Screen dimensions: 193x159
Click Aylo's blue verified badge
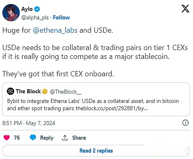pyautogui.click(x=37, y=9)
